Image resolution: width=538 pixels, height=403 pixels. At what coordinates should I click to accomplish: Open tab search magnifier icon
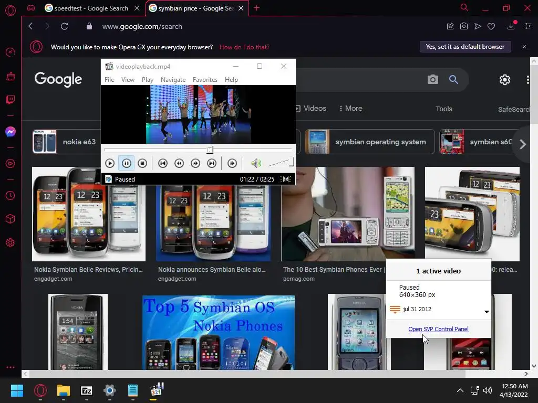[x=464, y=7]
